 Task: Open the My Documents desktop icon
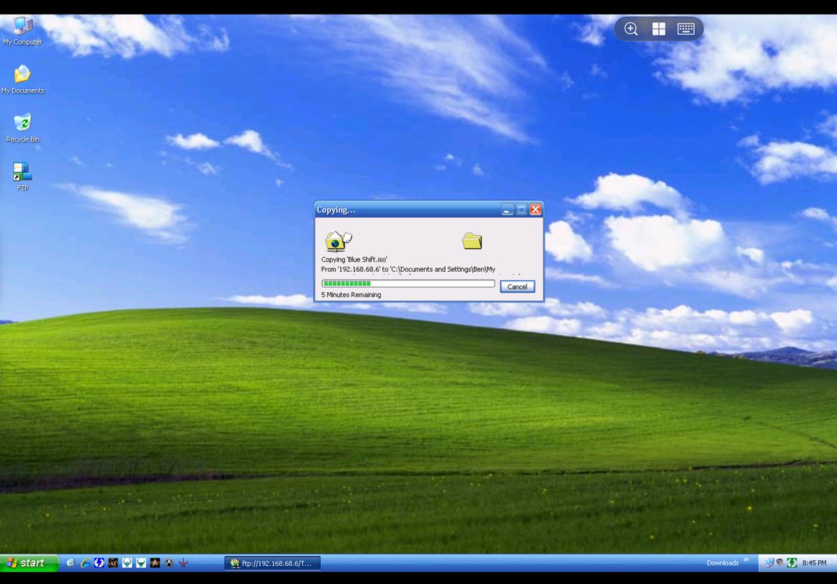tap(22, 80)
